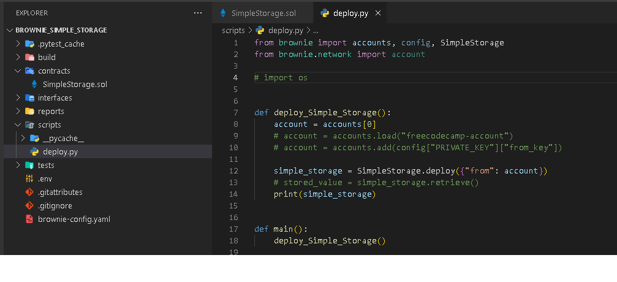Select the deploy.py editor tab
Viewport: 617px width, 282px height.
click(350, 13)
